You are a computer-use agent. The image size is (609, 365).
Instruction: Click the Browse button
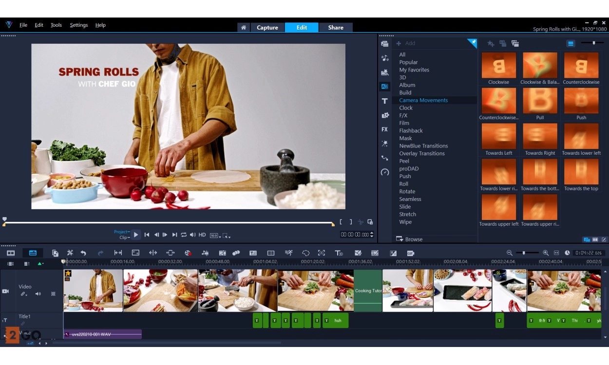pos(409,239)
